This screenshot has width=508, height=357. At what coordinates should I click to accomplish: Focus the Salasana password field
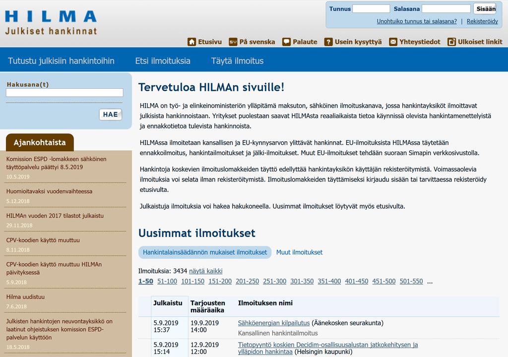(446, 9)
